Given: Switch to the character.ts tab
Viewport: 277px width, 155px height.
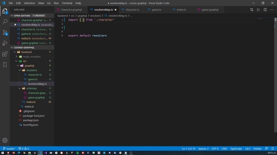Looking at the screenshot, I should [x=132, y=9].
